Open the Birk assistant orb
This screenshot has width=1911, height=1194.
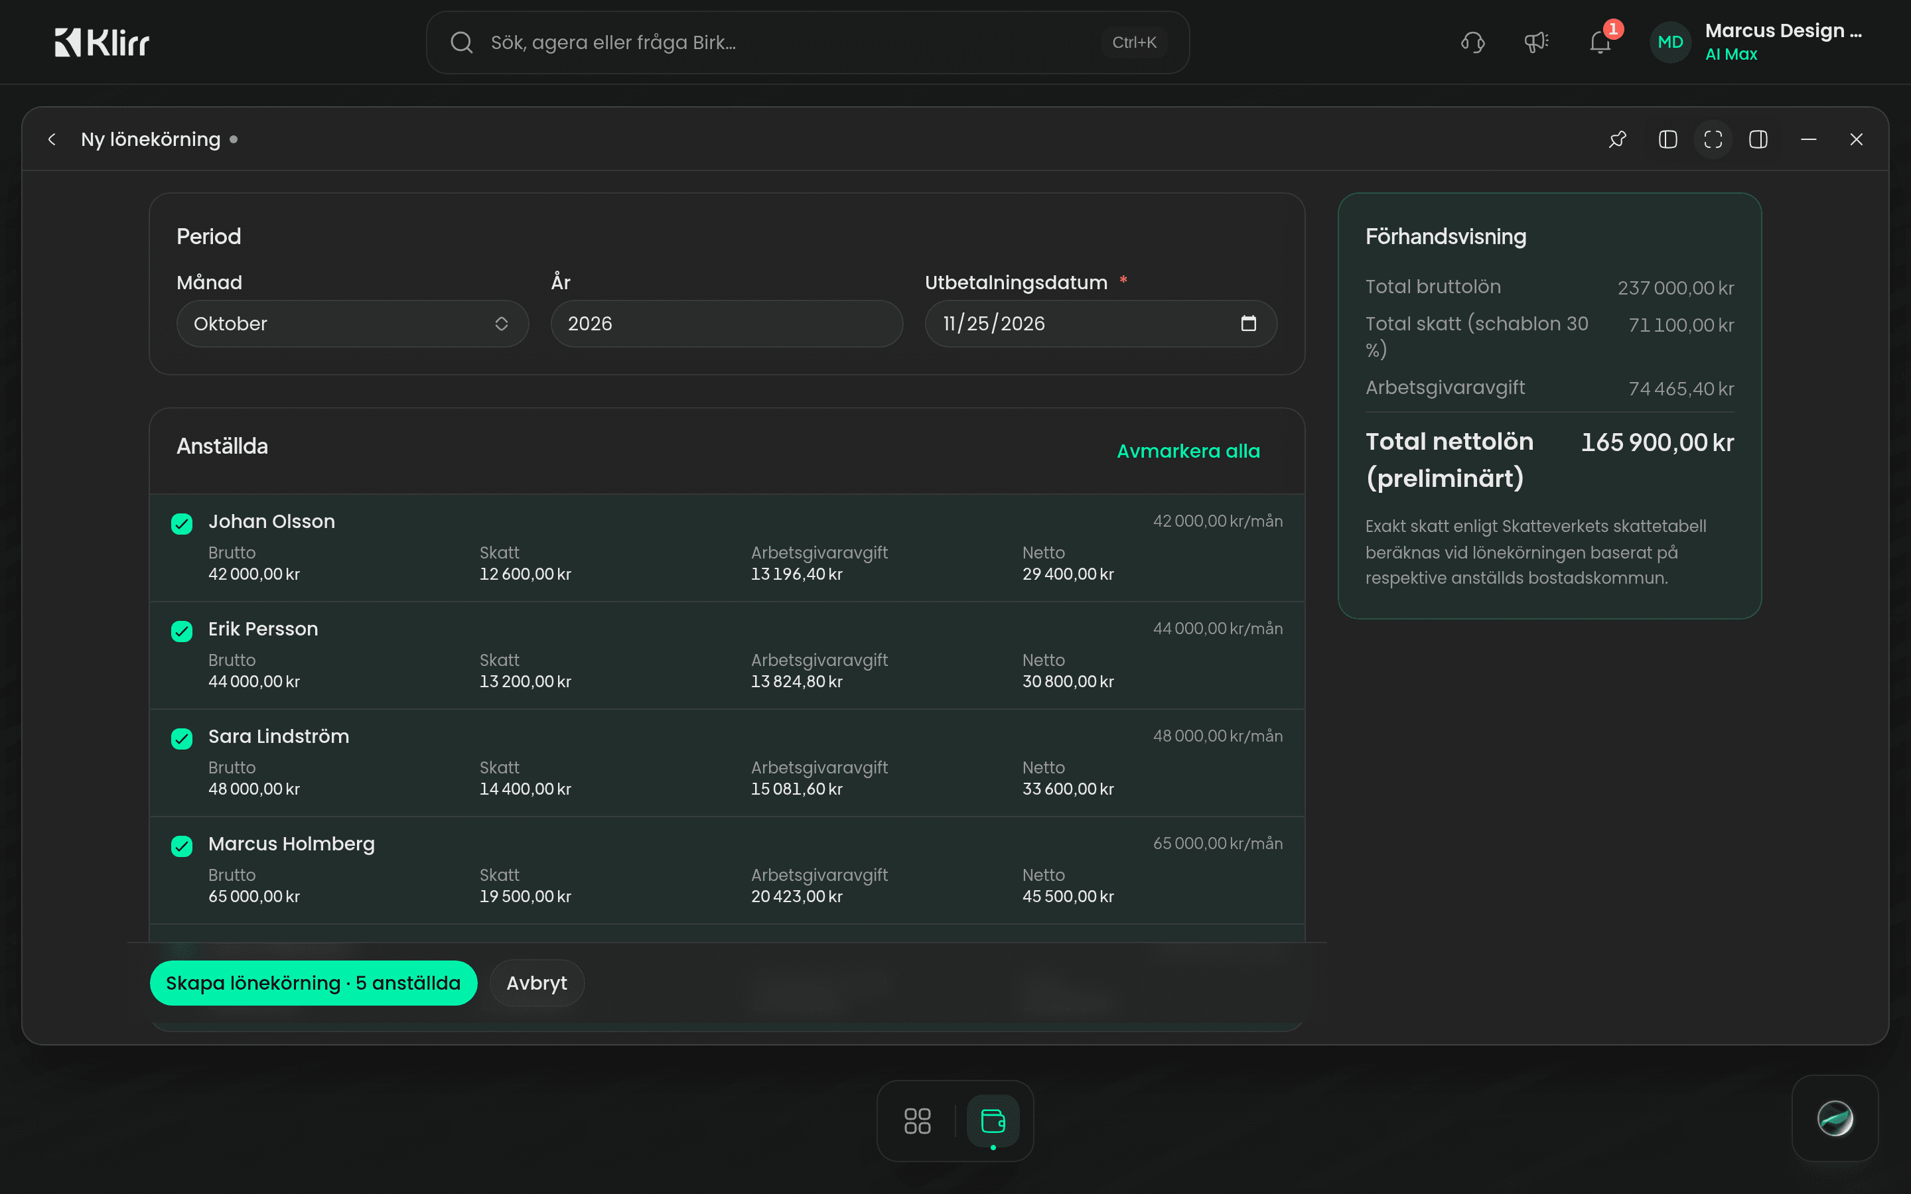coord(1835,1118)
